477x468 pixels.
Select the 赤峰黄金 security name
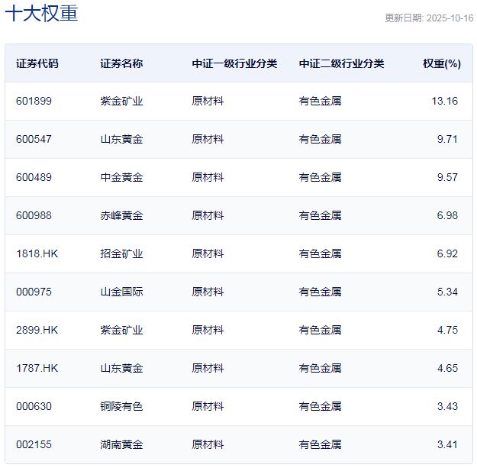pos(121,215)
